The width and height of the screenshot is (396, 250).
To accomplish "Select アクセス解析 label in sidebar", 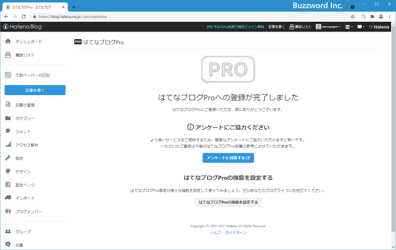I will pyautogui.click(x=27, y=145).
